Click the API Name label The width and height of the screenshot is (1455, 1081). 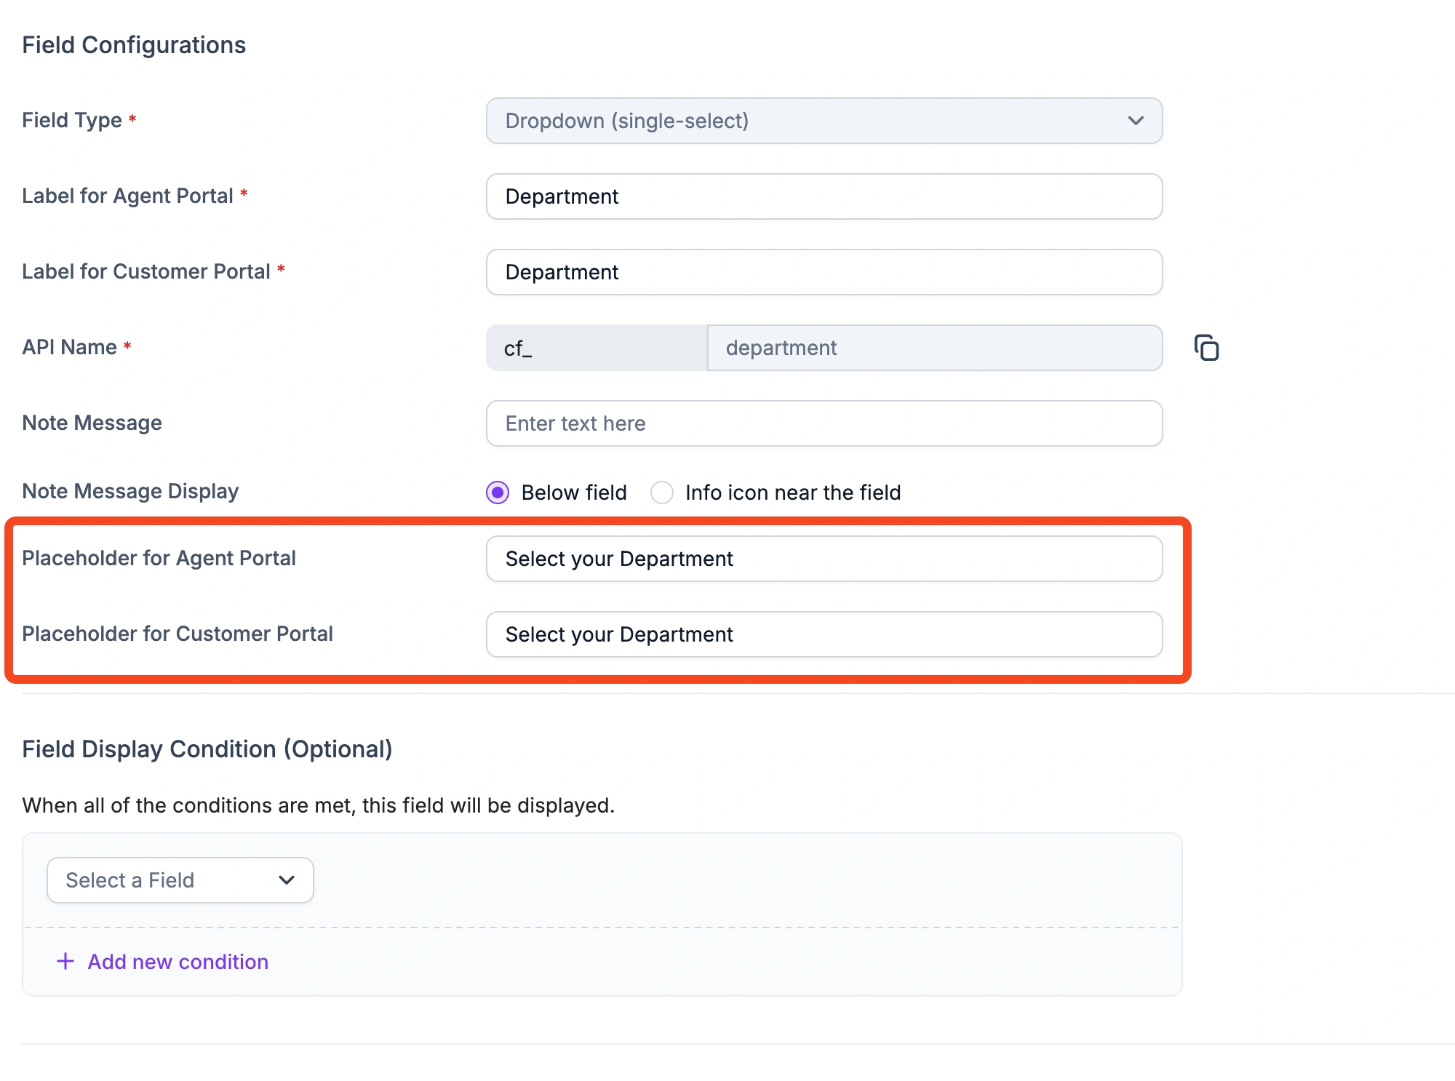pos(69,347)
